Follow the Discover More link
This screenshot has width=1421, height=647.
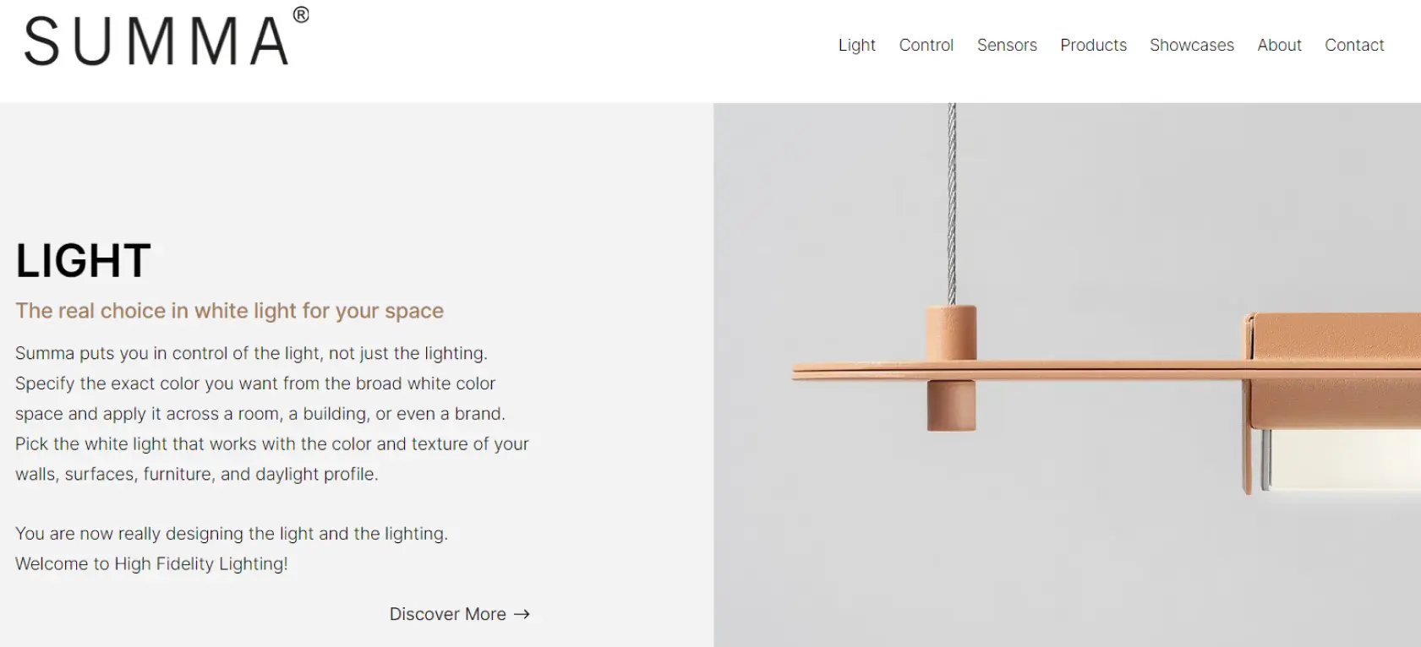click(x=448, y=614)
